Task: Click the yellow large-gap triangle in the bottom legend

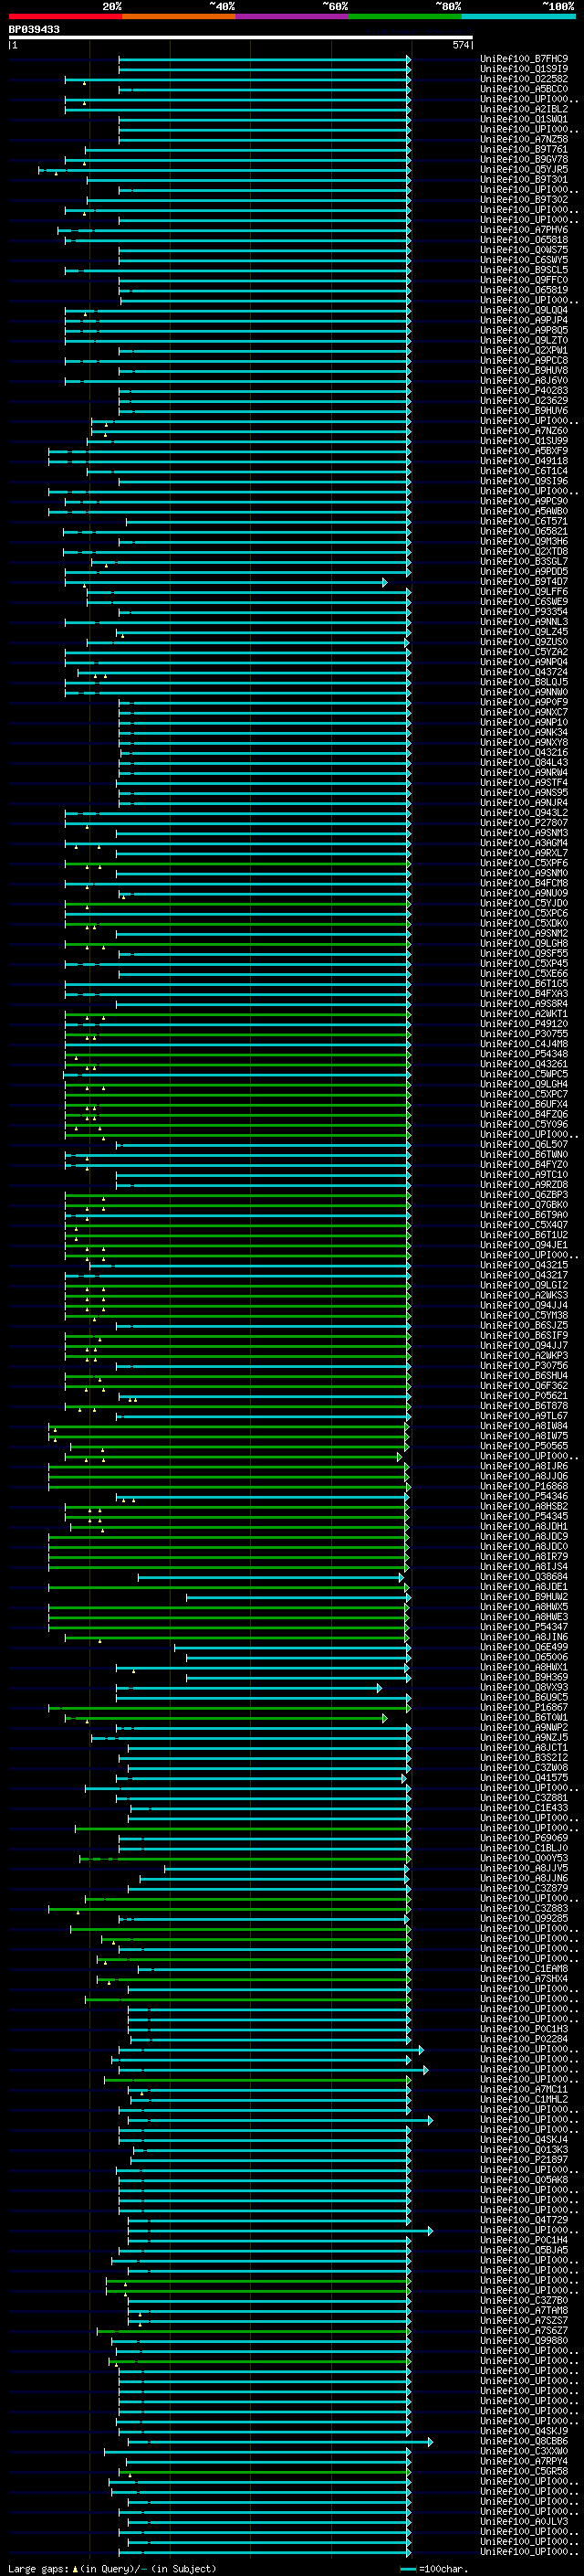Action: point(75,2569)
